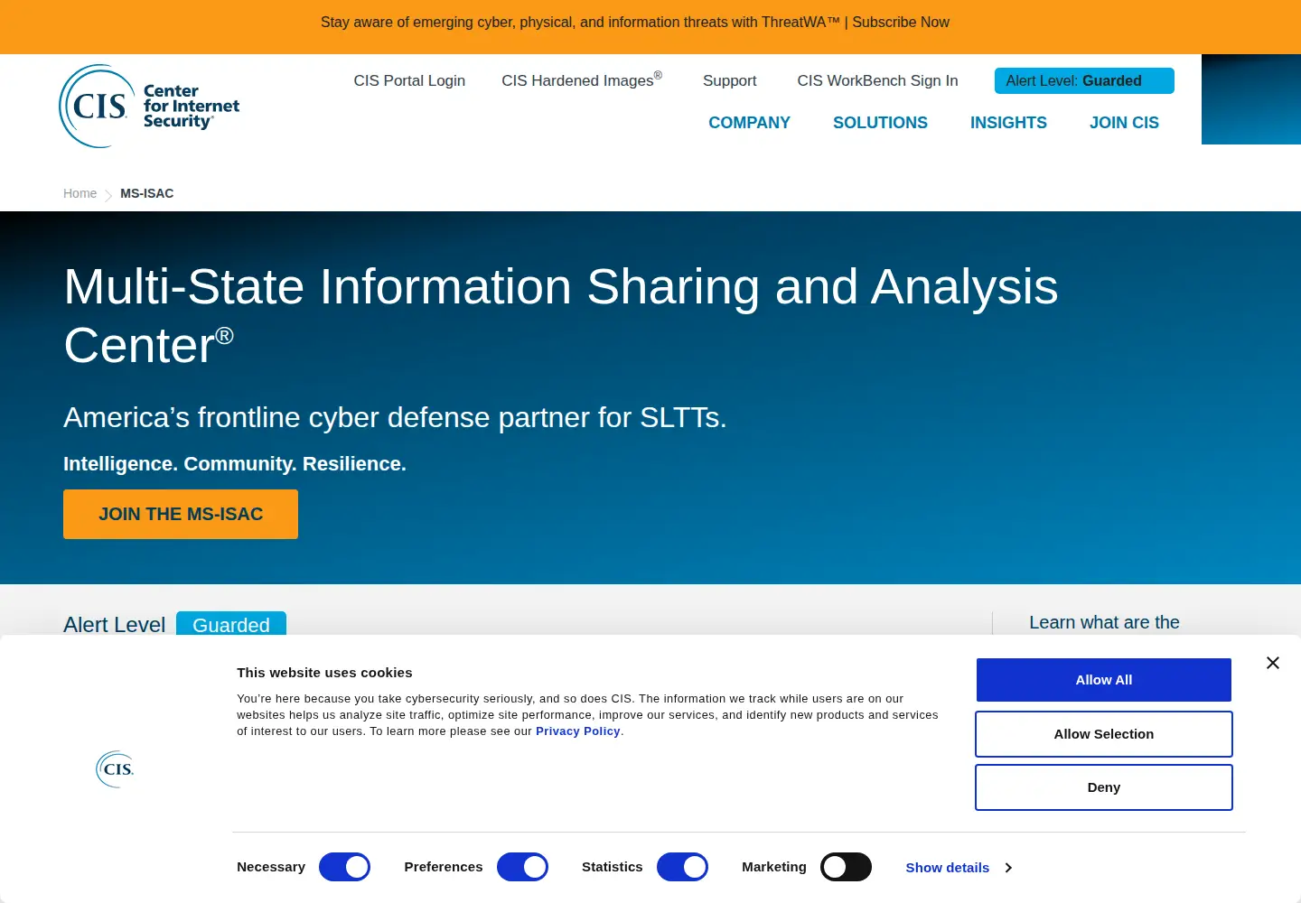Open CIS Portal Login

point(409,80)
